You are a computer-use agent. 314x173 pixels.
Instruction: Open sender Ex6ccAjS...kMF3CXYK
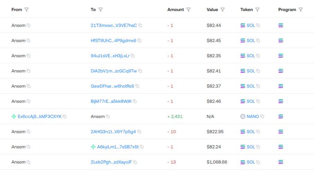pyautogui.click(x=39, y=116)
